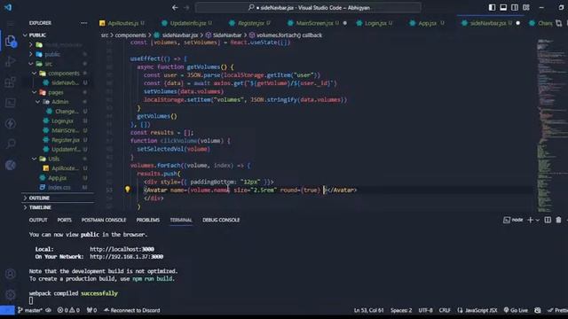
Task: Collapse the pages folder
Action: (55, 92)
